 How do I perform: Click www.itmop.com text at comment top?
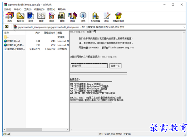click(x=77, y=32)
